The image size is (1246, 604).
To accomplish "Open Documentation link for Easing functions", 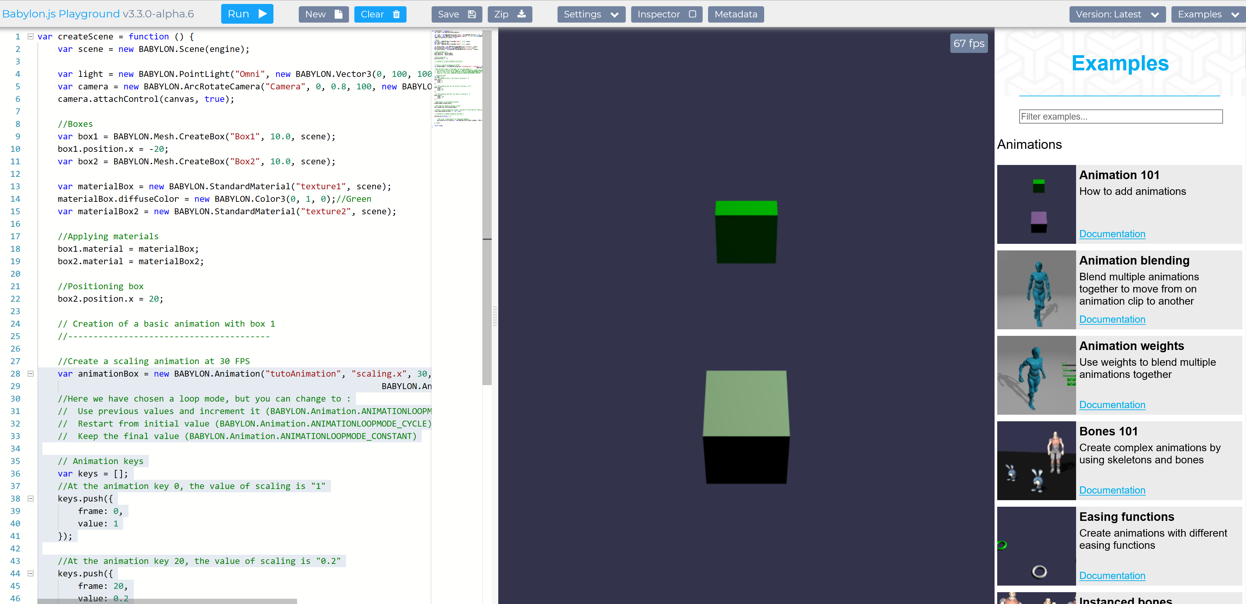I will point(1112,576).
